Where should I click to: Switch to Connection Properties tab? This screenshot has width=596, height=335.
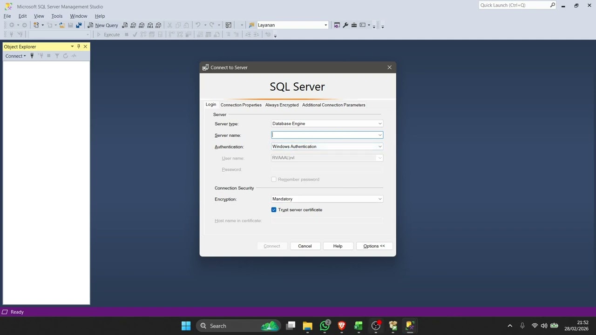tap(241, 105)
